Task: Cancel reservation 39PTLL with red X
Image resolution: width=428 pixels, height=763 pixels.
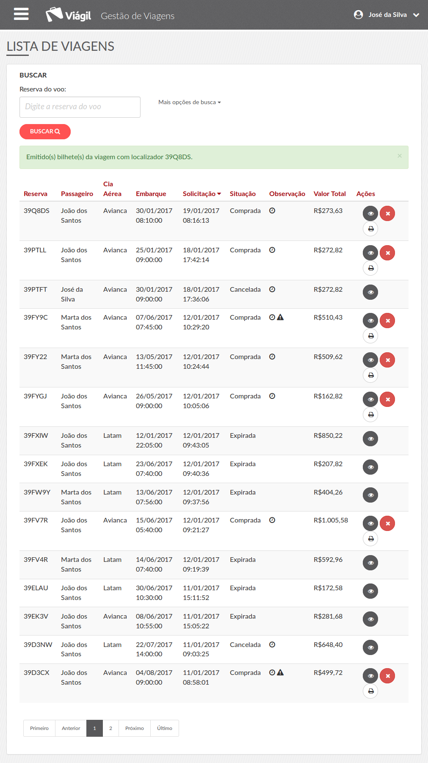Action: click(387, 253)
